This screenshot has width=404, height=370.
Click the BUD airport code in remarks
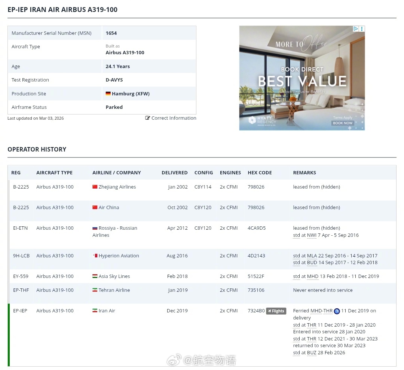tap(312, 262)
